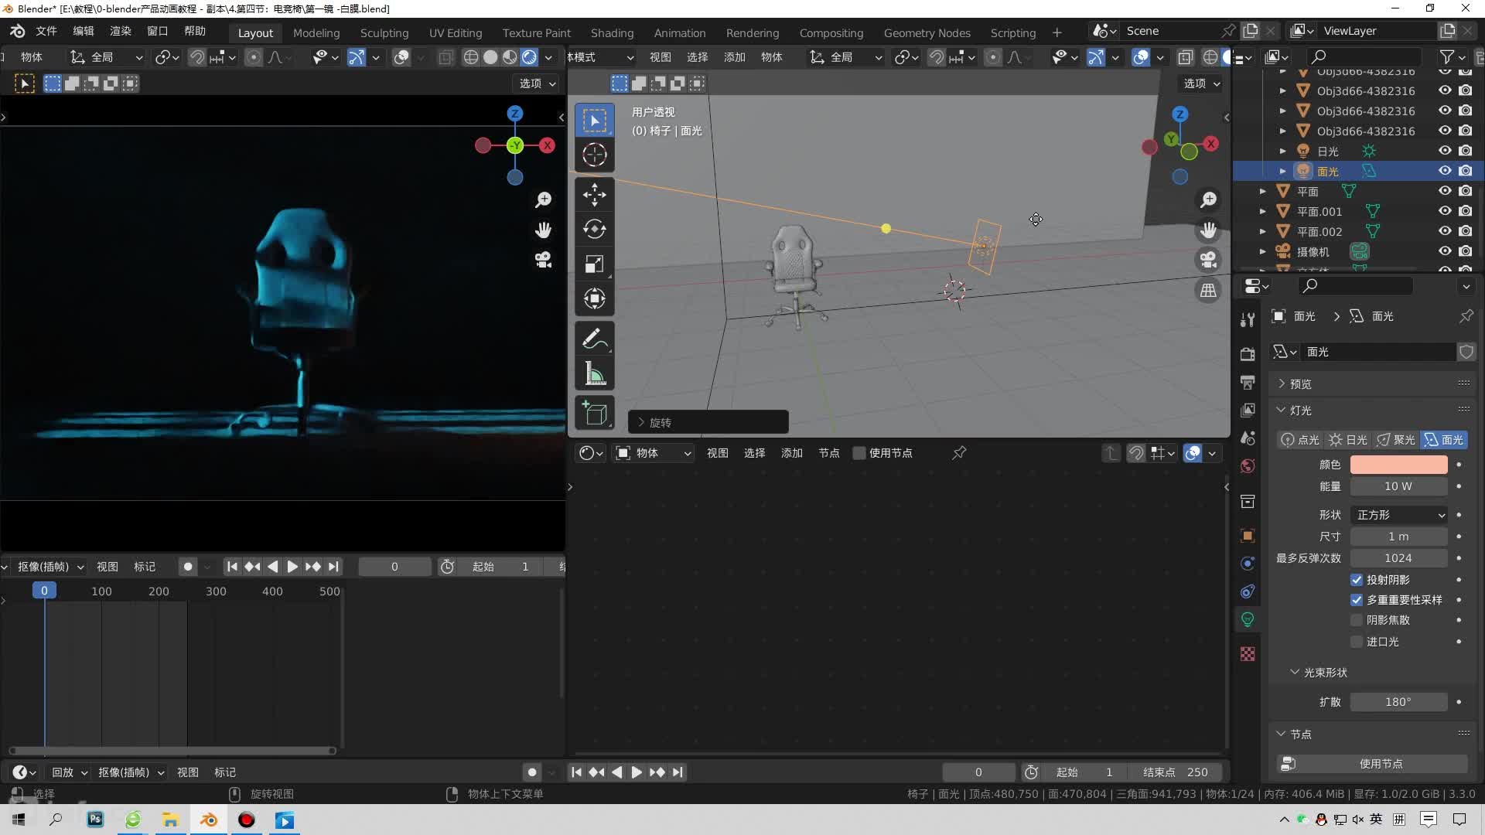Screen dimensions: 1485x835
Task: Hide 日光 in viewport via eye icon
Action: click(1444, 151)
